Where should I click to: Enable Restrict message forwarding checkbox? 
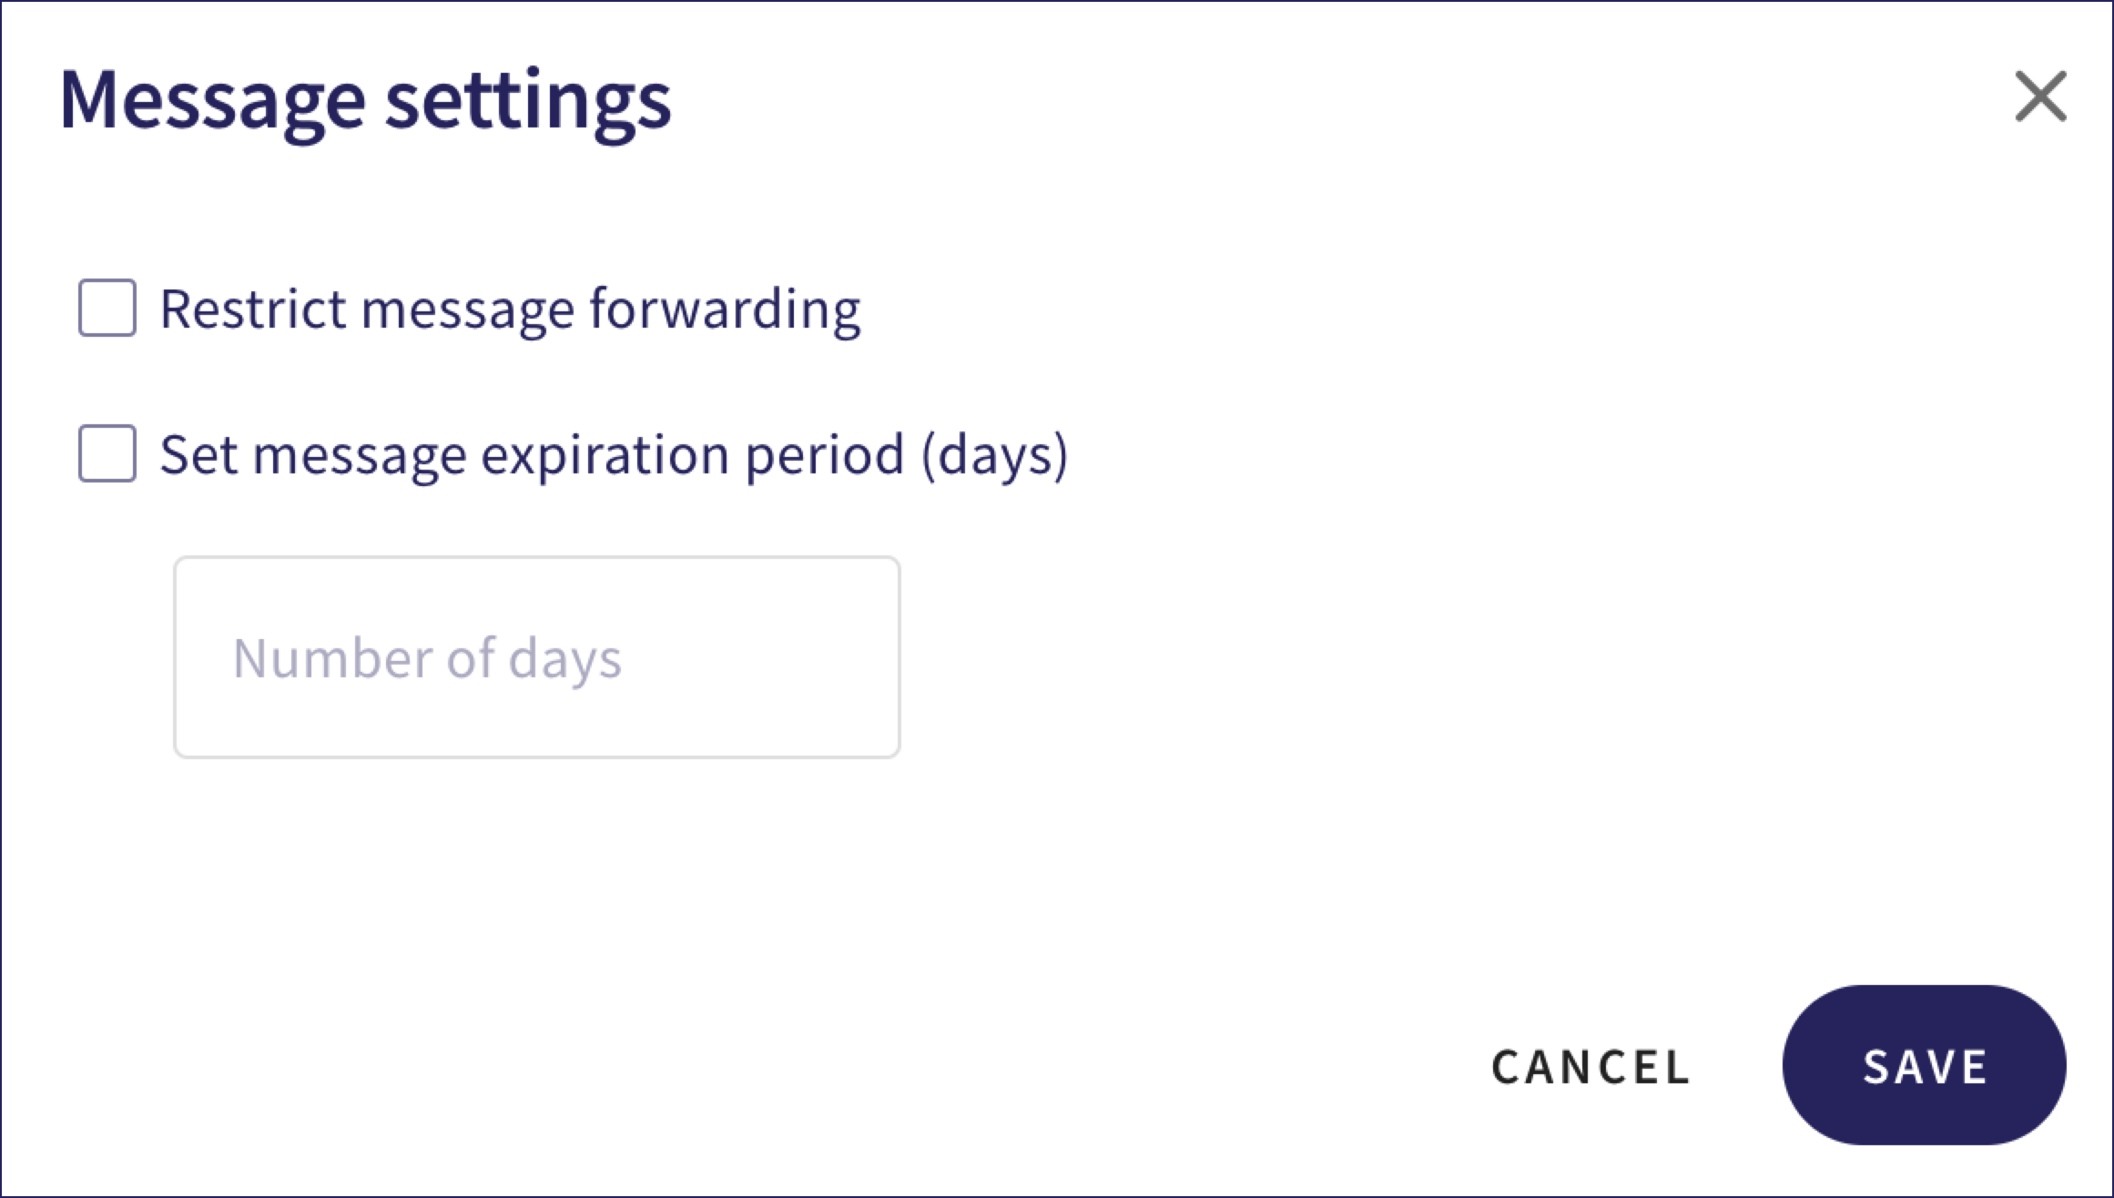click(x=107, y=308)
